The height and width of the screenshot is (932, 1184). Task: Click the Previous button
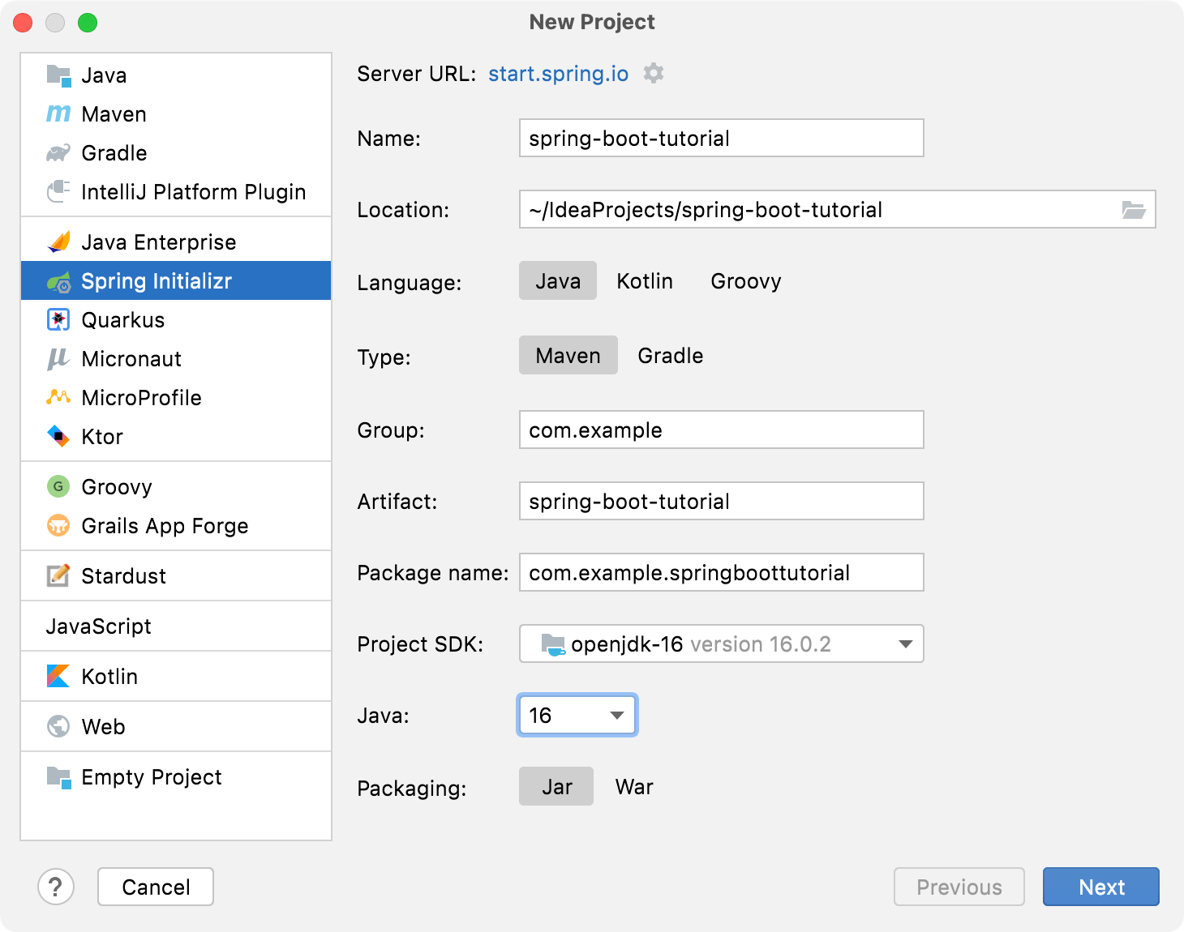pyautogui.click(x=959, y=887)
